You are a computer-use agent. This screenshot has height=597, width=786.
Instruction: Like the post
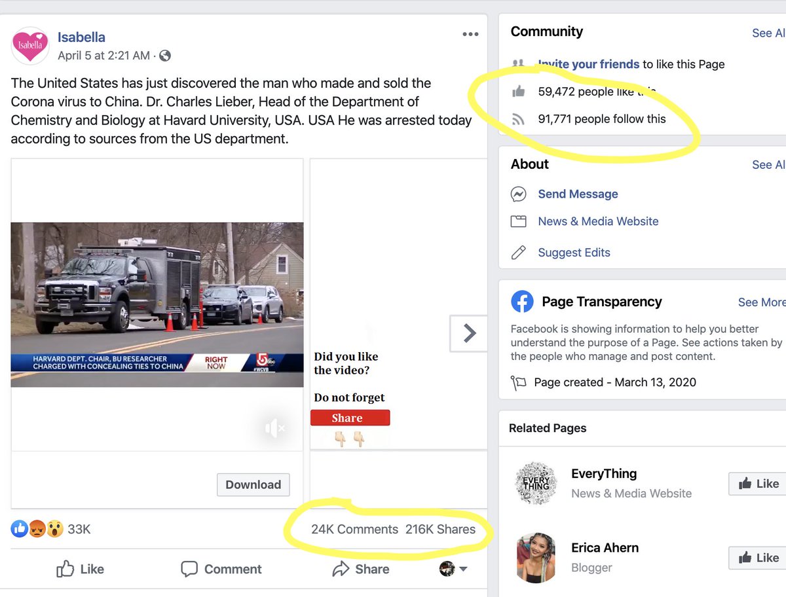tap(80, 569)
